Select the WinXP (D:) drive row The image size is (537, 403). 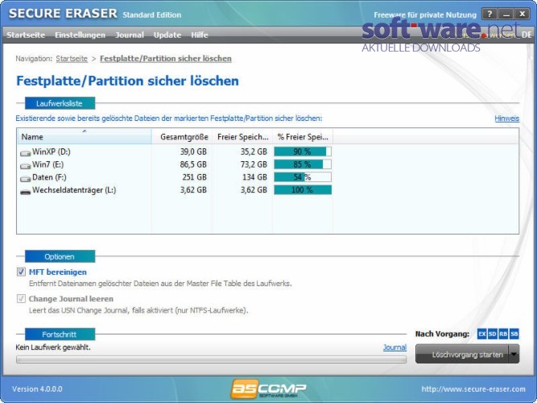[267, 152]
